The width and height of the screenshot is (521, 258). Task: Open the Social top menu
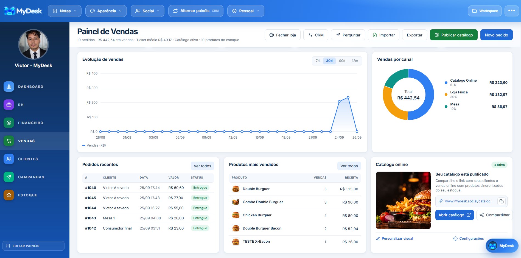pos(147,11)
